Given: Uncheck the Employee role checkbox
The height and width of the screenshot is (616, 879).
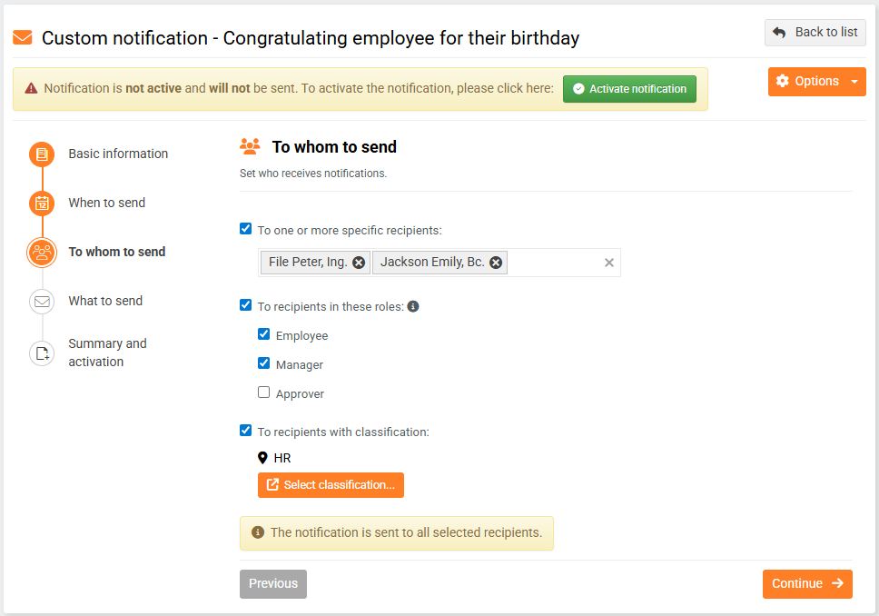Looking at the screenshot, I should [x=264, y=334].
